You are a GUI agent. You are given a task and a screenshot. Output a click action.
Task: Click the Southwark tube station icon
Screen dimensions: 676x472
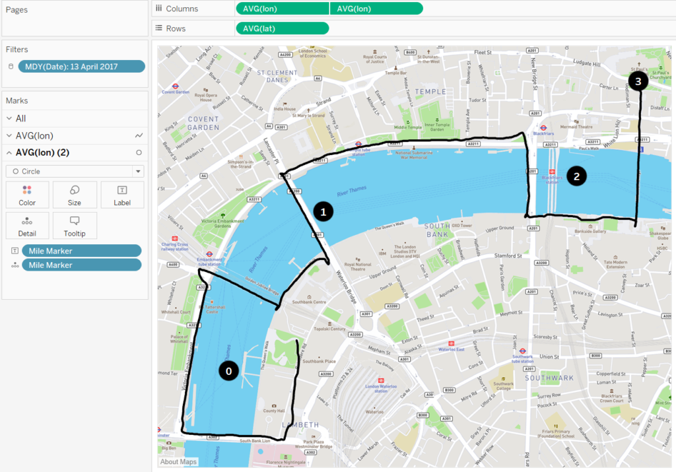point(523,351)
